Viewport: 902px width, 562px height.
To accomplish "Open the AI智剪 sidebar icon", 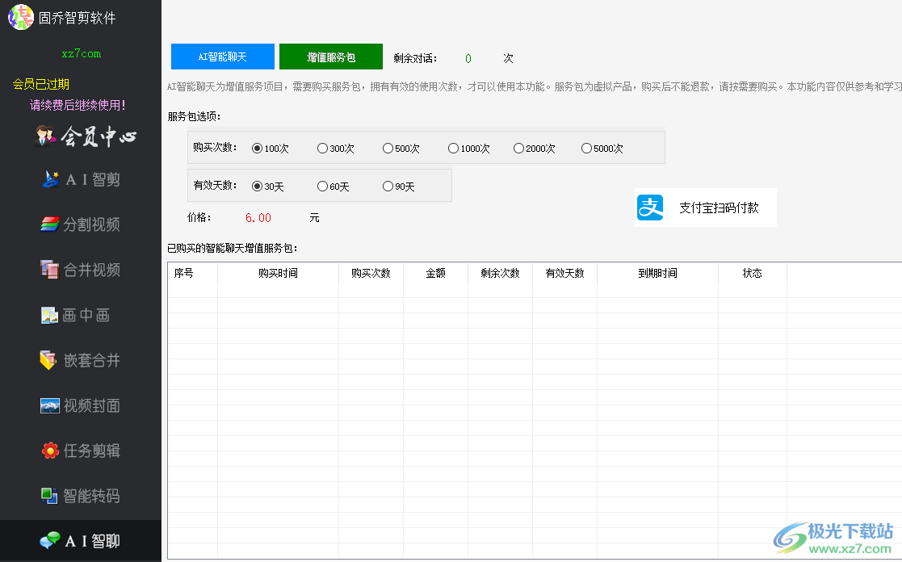I will [51, 179].
